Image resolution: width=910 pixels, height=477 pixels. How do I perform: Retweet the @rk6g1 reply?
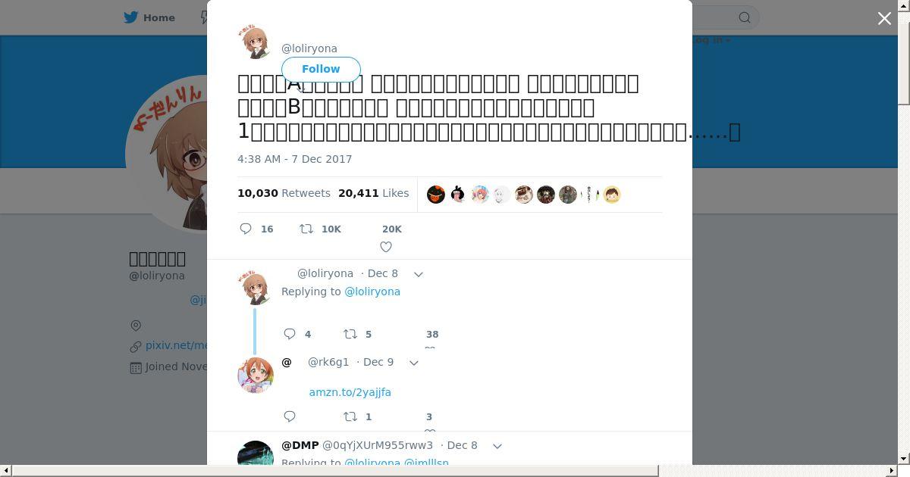(350, 416)
